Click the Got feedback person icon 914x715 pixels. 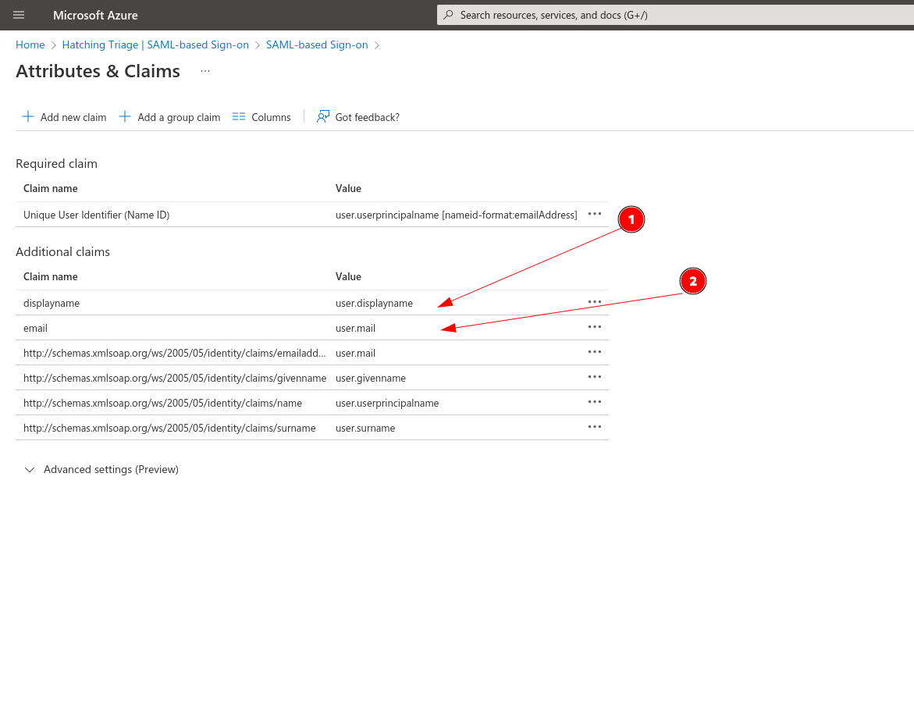pos(323,117)
